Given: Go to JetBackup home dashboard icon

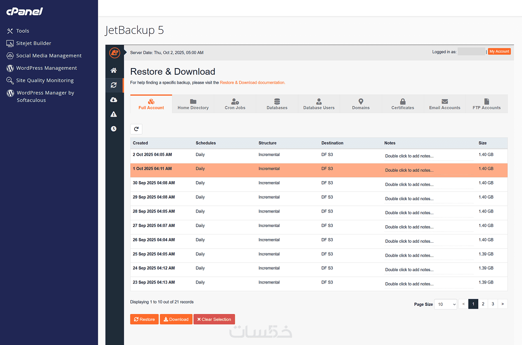Looking at the screenshot, I should point(114,71).
